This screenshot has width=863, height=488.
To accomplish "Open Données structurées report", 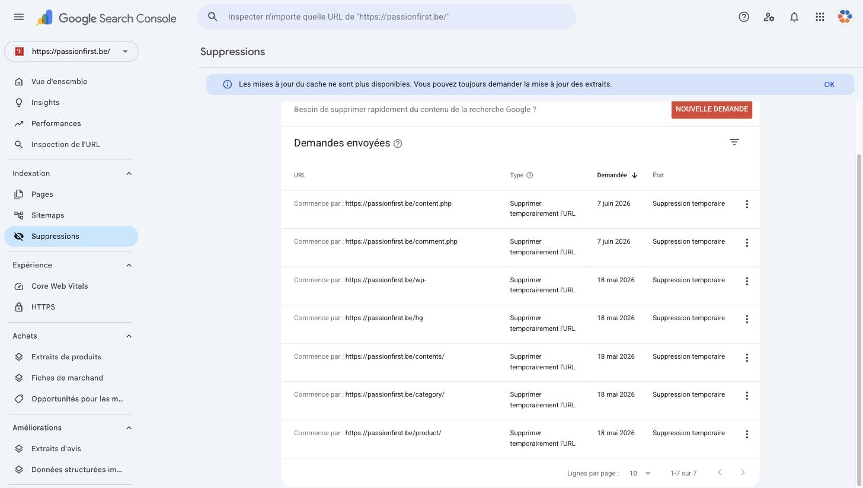I will pyautogui.click(x=71, y=470).
